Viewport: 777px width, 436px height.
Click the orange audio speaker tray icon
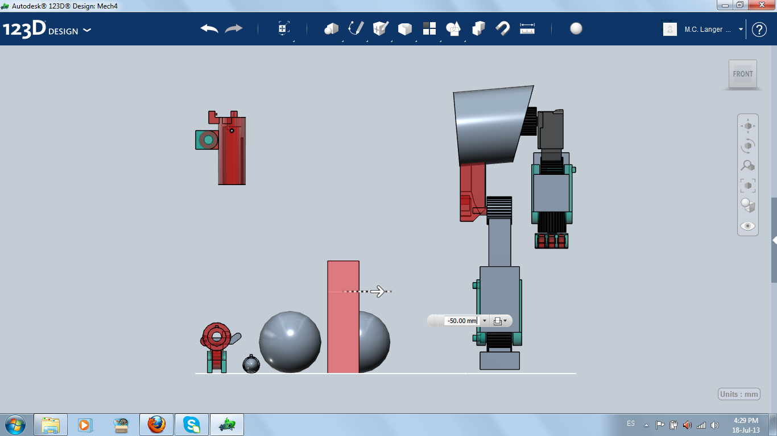(687, 425)
